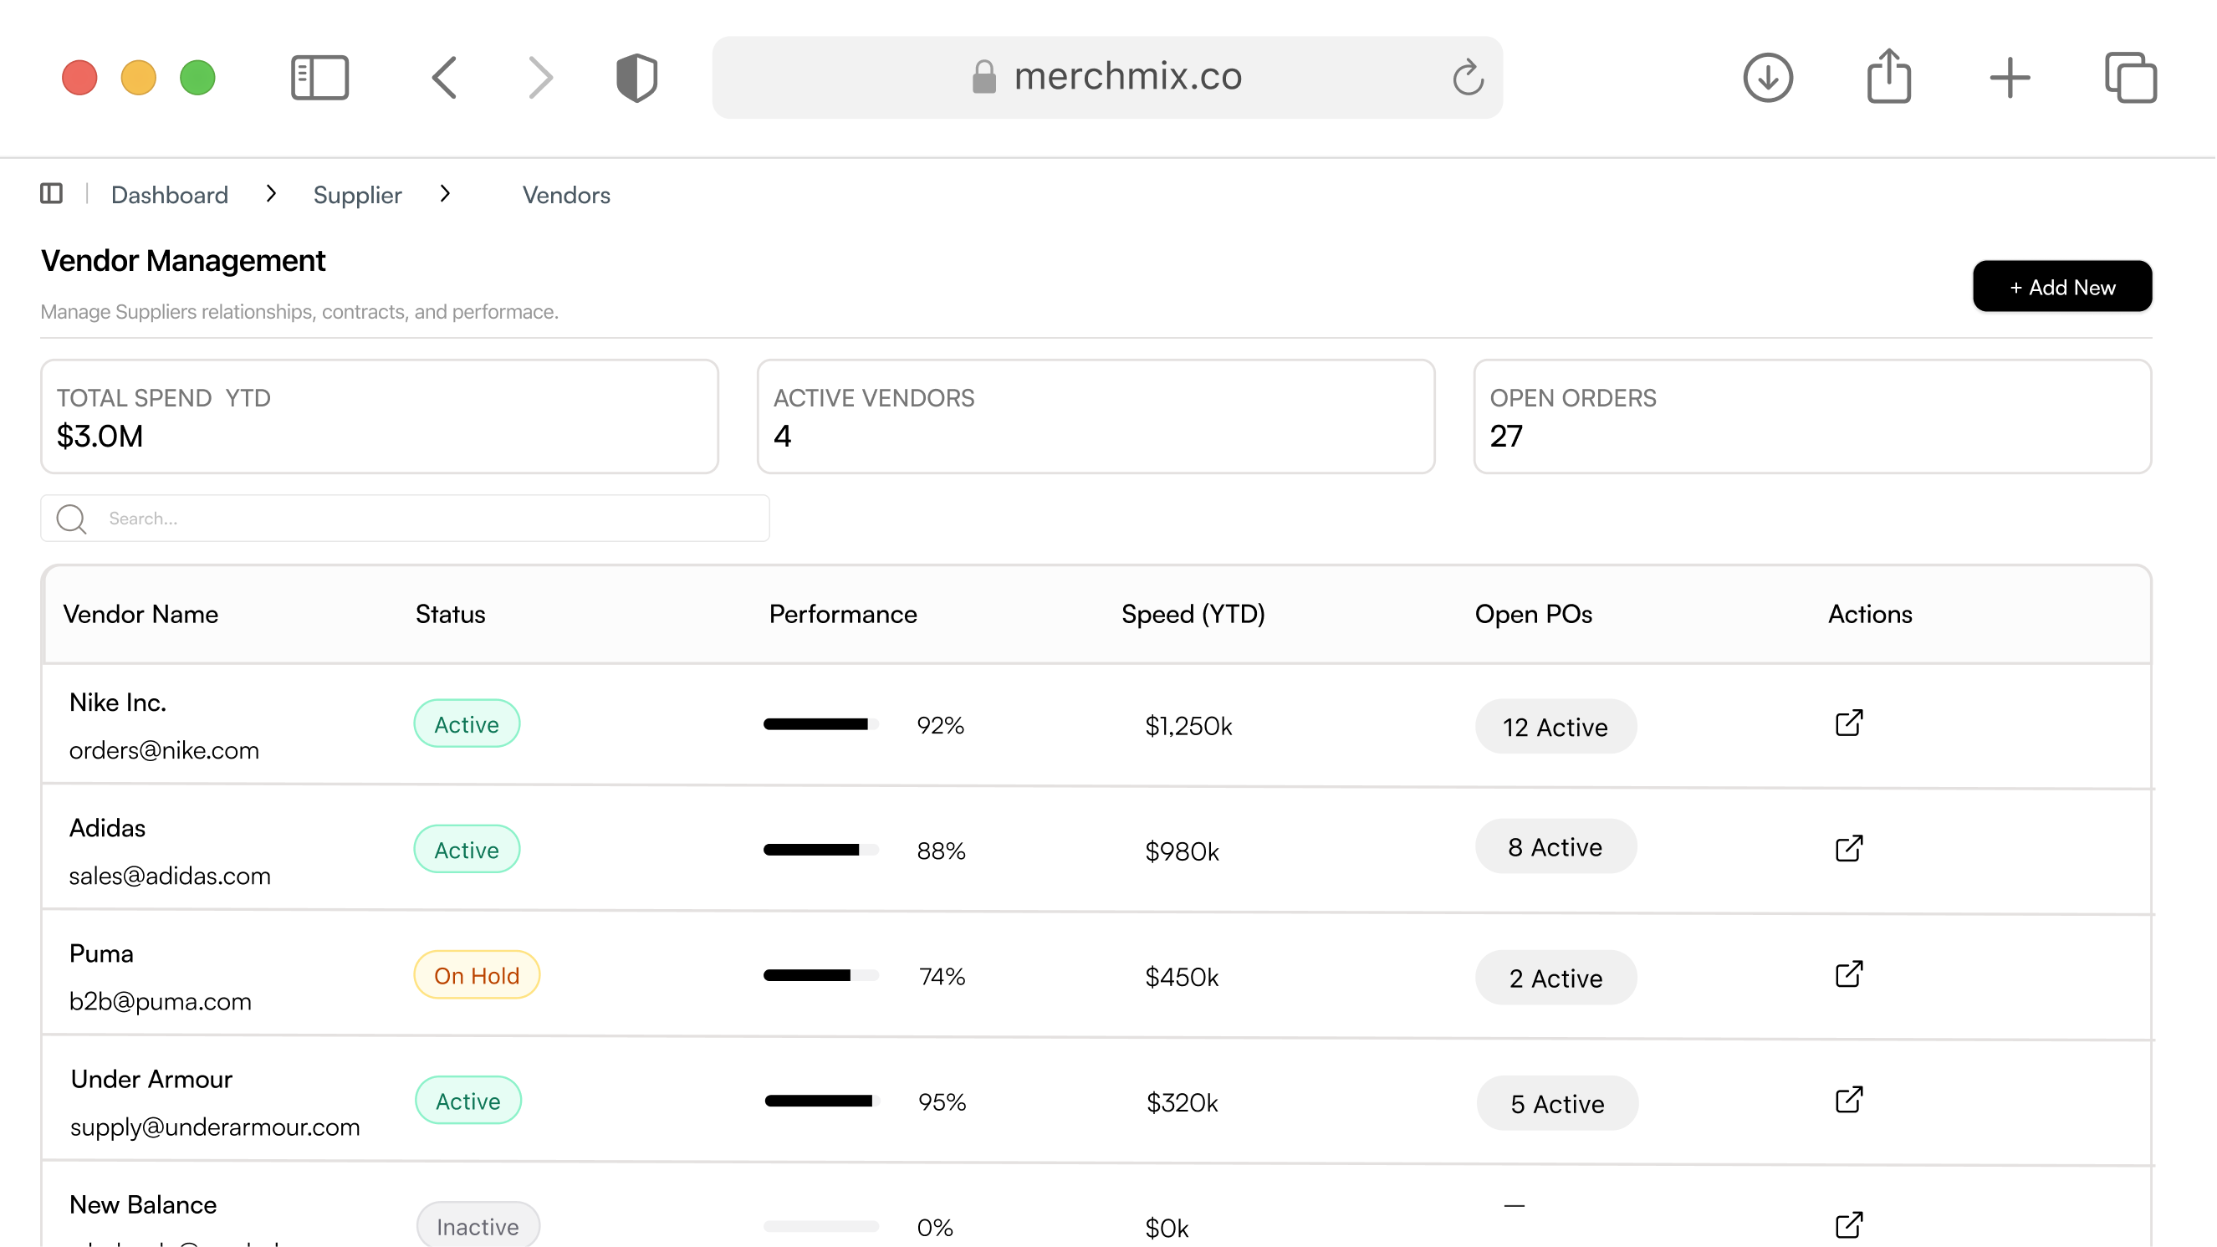Open Nike Inc. vendor details icon

1849,723
